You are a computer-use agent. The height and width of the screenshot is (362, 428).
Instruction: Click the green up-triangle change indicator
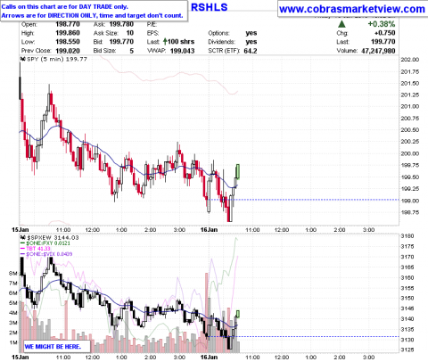tap(342, 24)
